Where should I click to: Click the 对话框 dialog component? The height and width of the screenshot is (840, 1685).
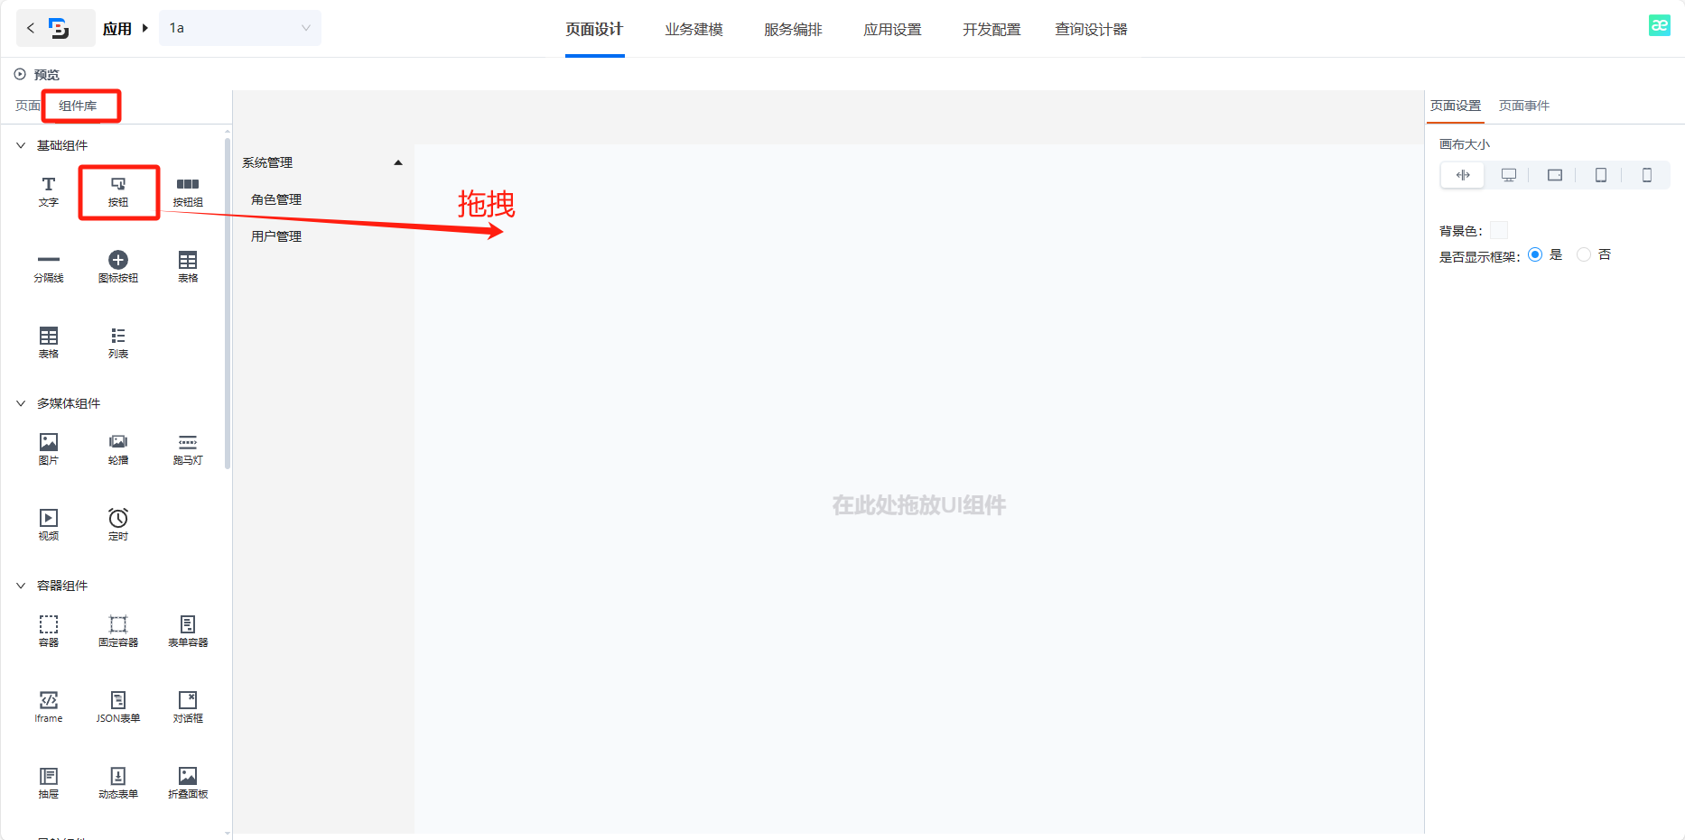coord(188,706)
